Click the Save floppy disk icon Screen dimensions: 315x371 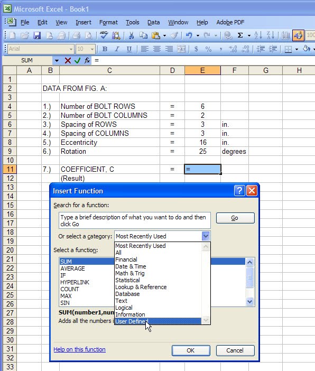point(37,35)
